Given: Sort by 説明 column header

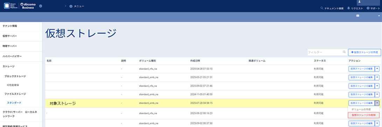Looking at the screenshot, I should 124,61.
